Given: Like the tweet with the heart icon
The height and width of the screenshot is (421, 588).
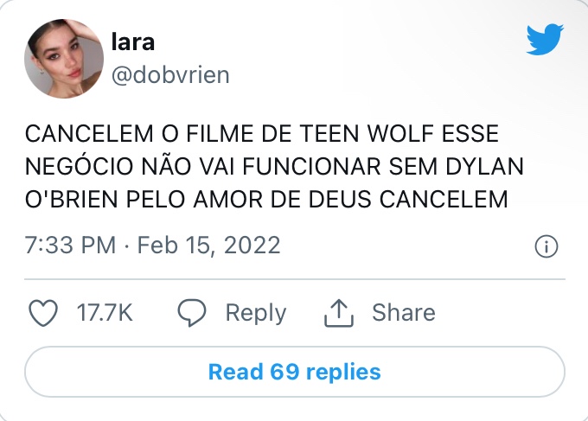Looking at the screenshot, I should [x=43, y=313].
